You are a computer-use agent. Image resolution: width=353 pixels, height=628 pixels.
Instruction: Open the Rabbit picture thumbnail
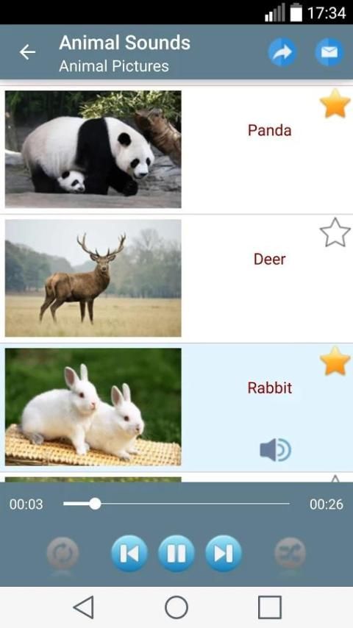[93, 407]
